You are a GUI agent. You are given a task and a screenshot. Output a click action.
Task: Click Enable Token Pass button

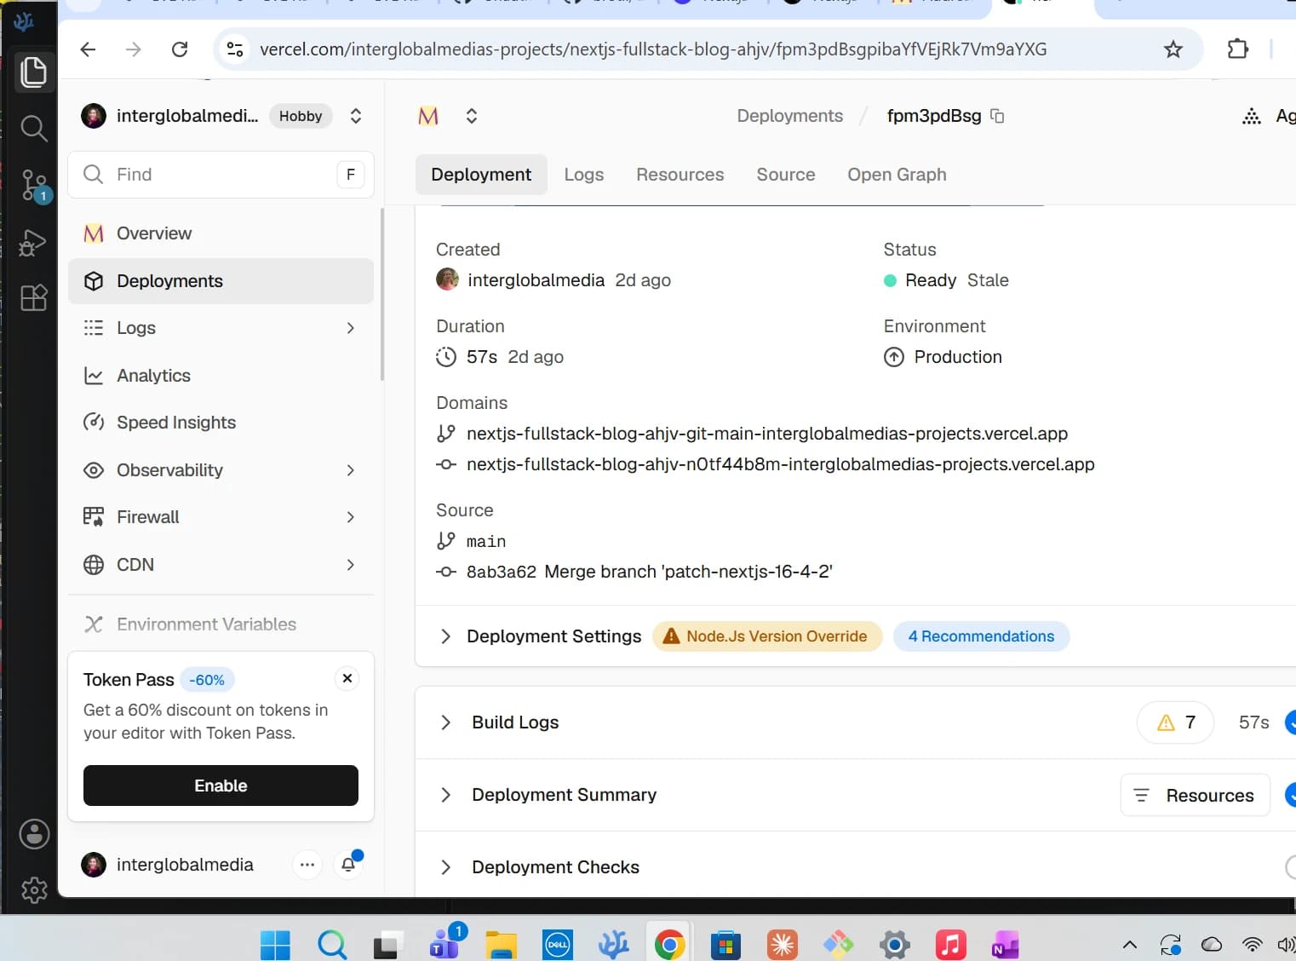tap(221, 785)
